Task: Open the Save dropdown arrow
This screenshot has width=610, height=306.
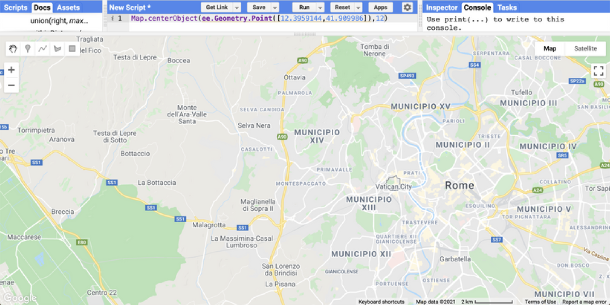Action: (x=275, y=8)
